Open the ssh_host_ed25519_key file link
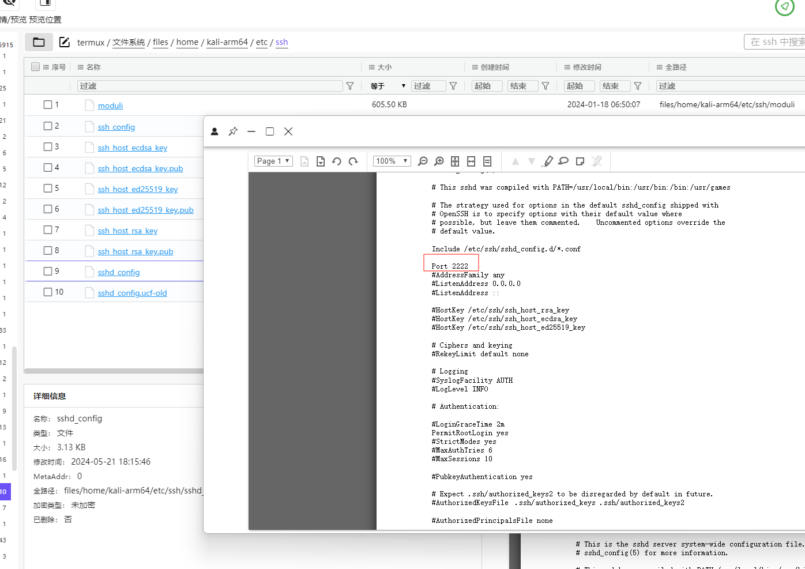This screenshot has height=569, width=805. click(x=138, y=189)
